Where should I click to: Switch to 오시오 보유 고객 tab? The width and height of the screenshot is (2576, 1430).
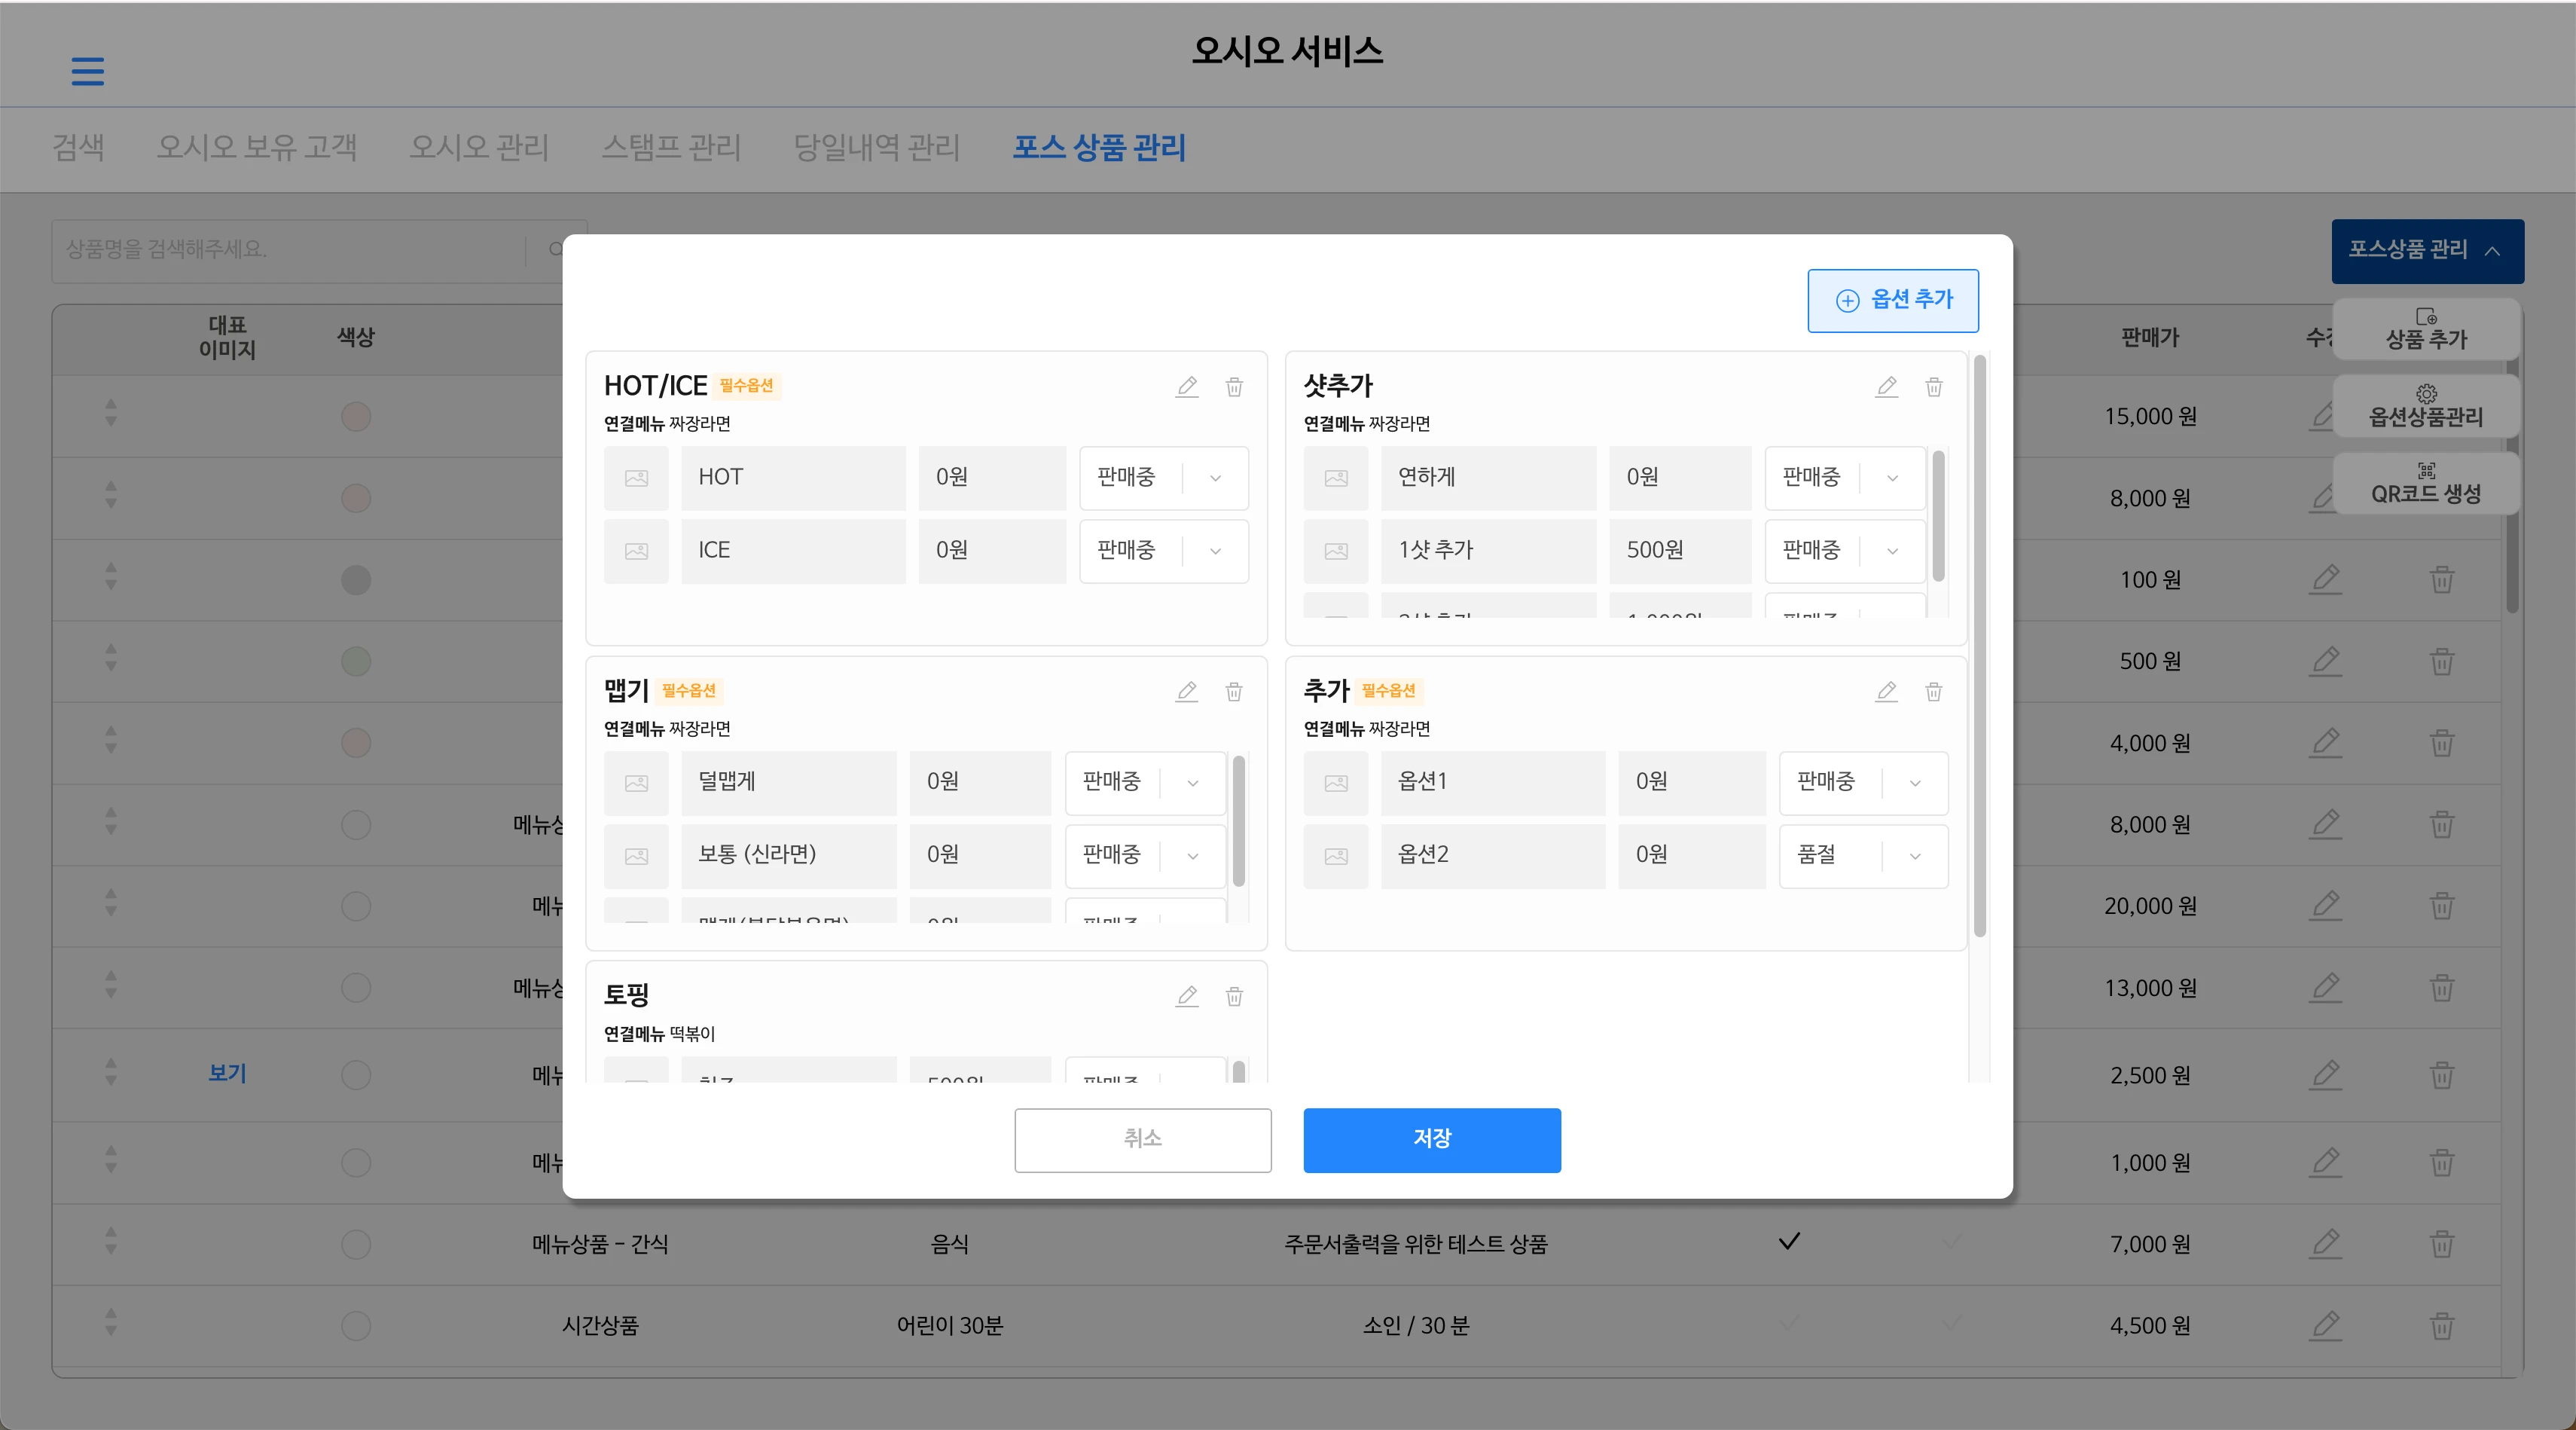[257, 148]
